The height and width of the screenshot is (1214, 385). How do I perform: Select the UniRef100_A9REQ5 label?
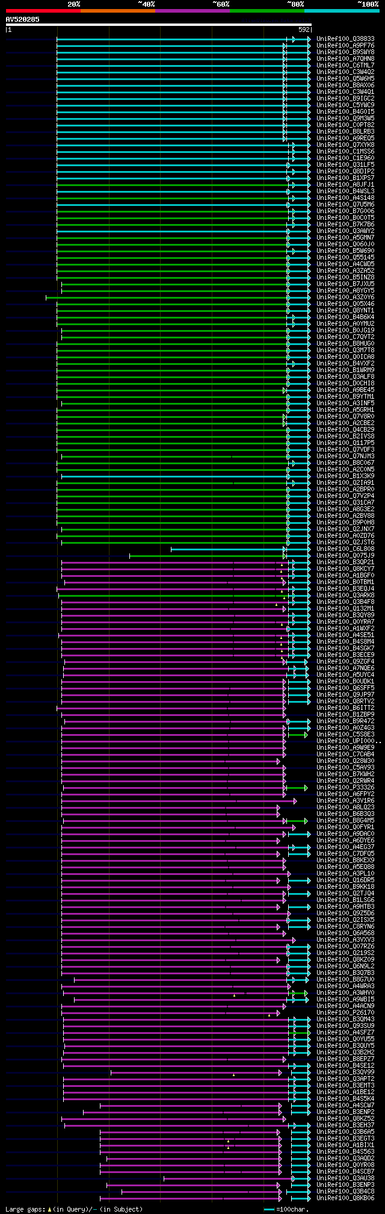pyautogui.click(x=346, y=139)
